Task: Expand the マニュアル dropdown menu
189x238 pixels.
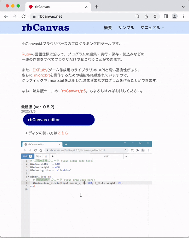Action: pyautogui.click(x=152, y=28)
